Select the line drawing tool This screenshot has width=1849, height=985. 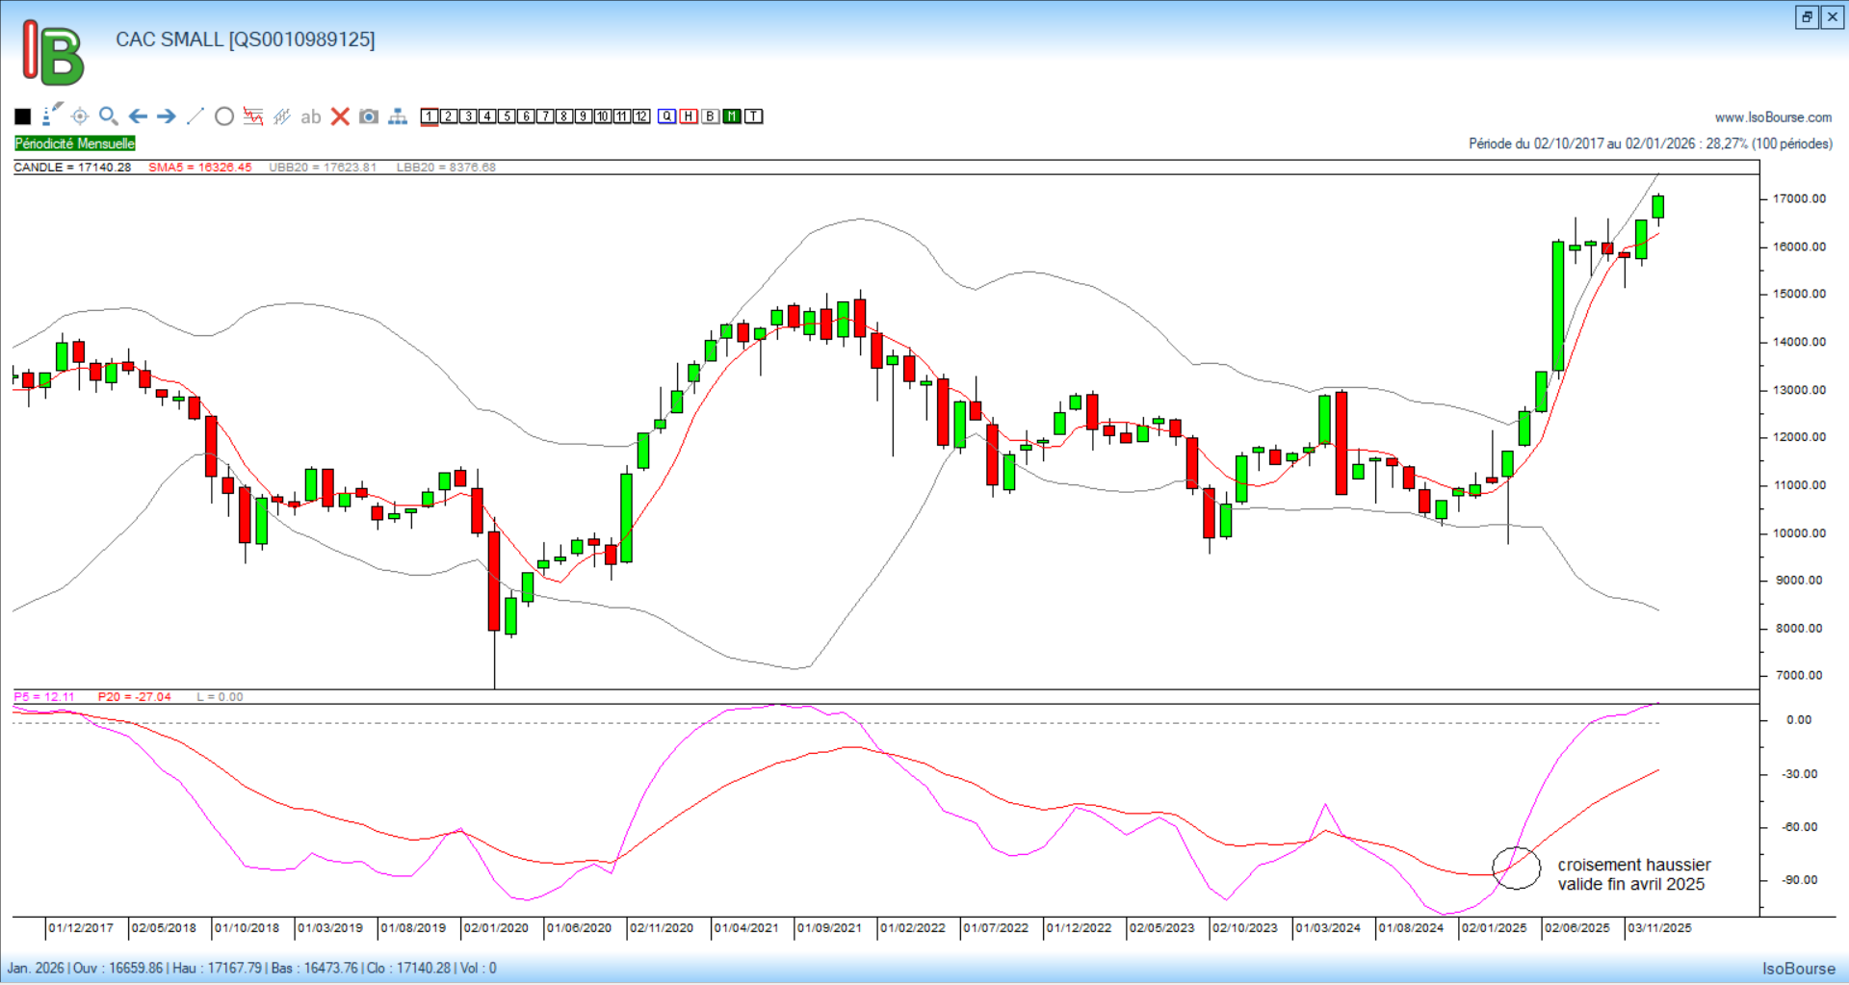pos(195,117)
